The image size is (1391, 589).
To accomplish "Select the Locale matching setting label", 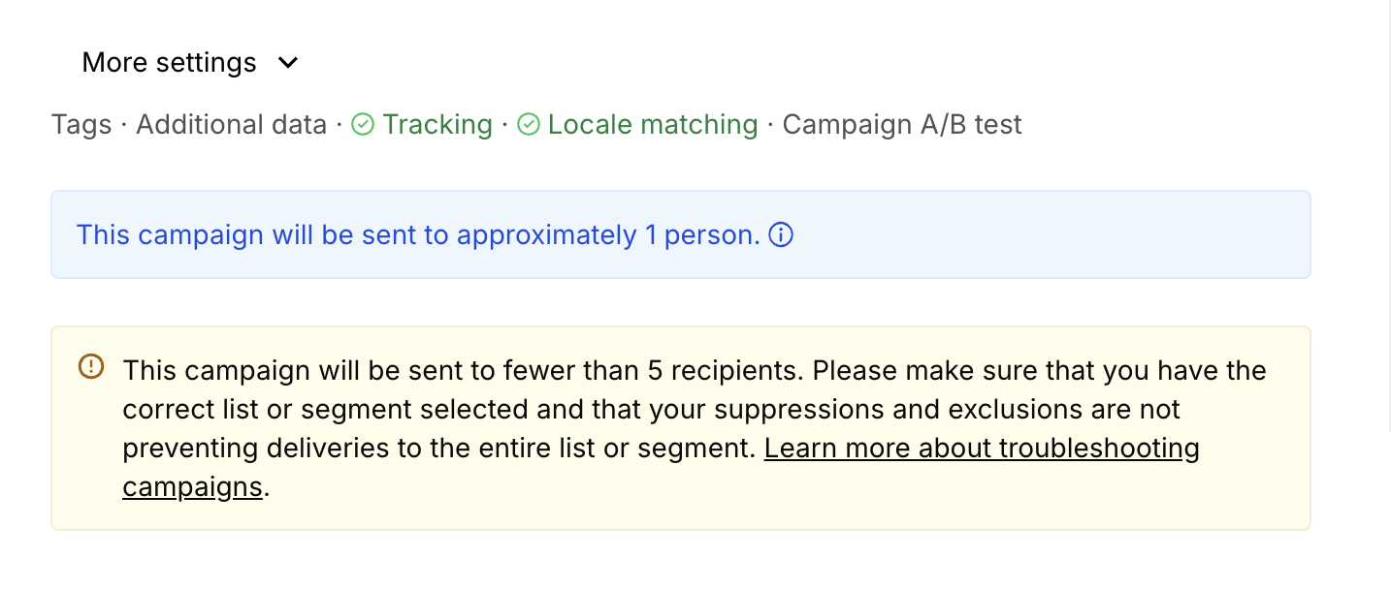I will tap(652, 125).
